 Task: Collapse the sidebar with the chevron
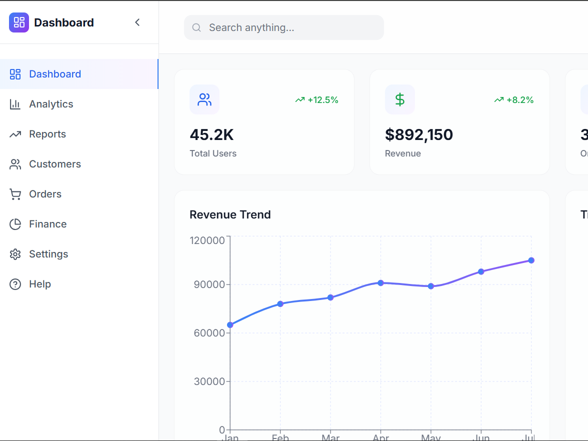(x=137, y=22)
